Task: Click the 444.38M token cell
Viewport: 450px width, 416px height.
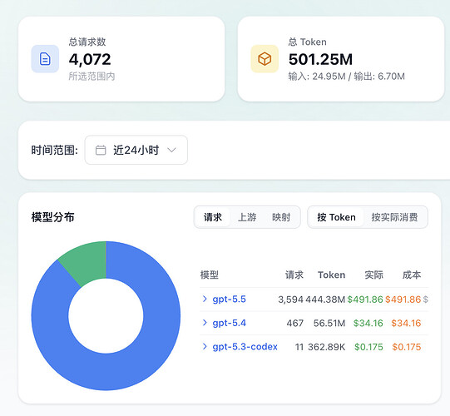Action: pyautogui.click(x=325, y=300)
